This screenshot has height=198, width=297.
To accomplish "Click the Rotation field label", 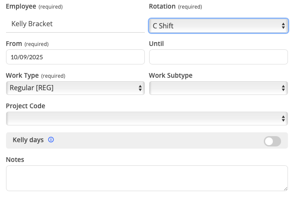I will pos(162,6).
